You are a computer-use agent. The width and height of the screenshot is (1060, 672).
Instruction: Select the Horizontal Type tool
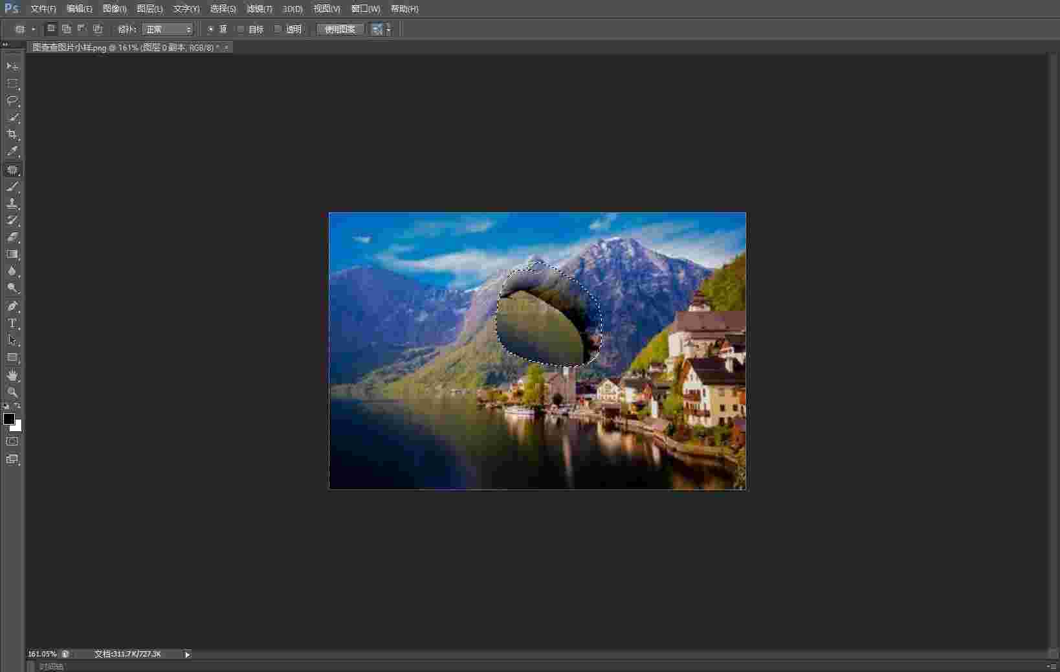point(12,322)
